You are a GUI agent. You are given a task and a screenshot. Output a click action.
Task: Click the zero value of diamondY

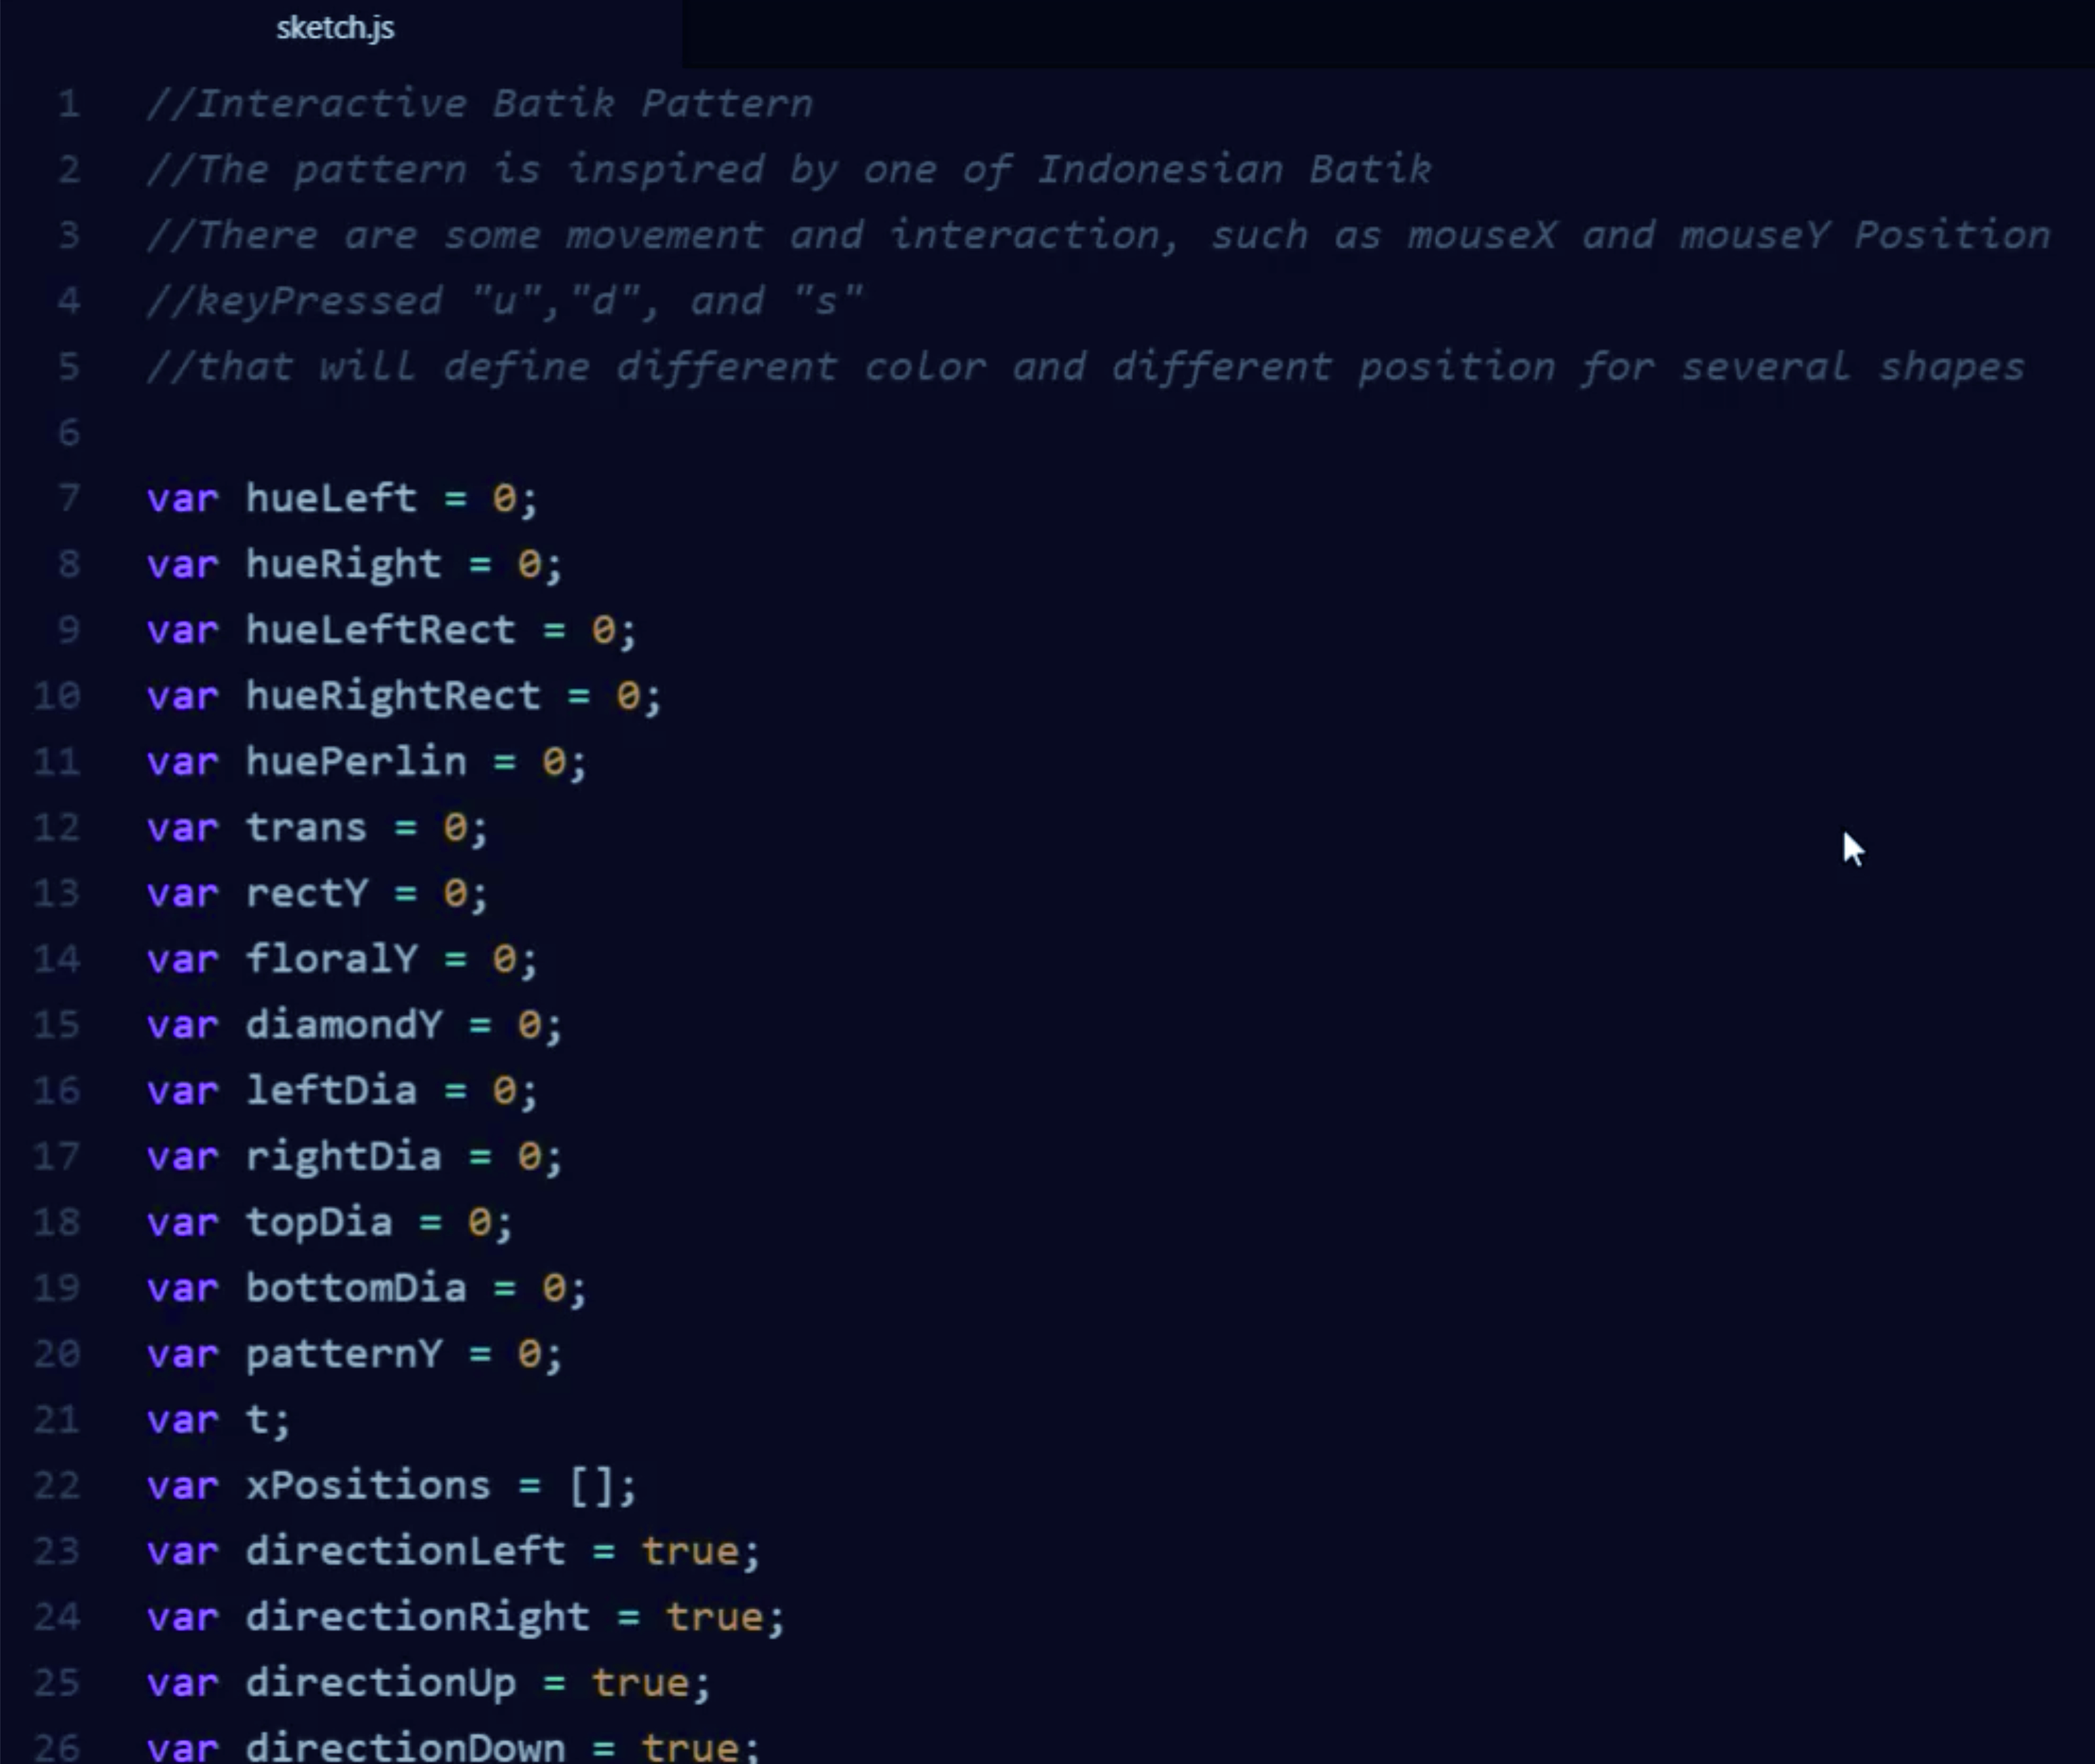click(x=529, y=1025)
